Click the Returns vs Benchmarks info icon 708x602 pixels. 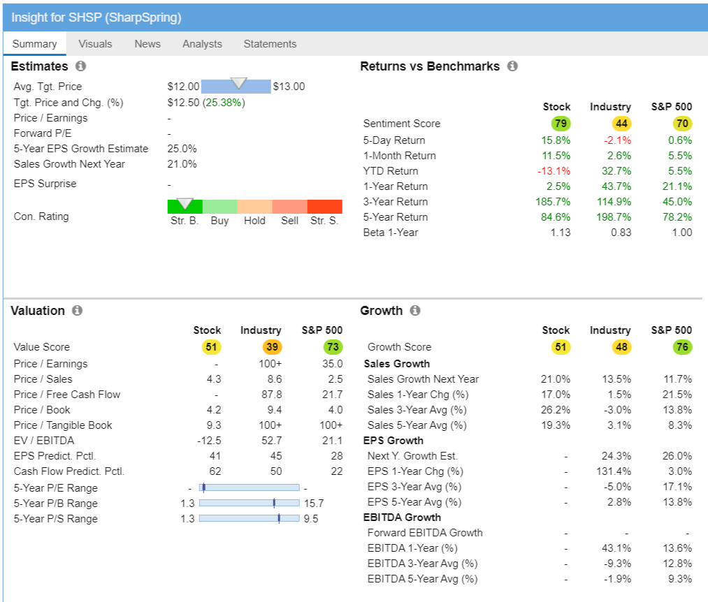click(512, 66)
